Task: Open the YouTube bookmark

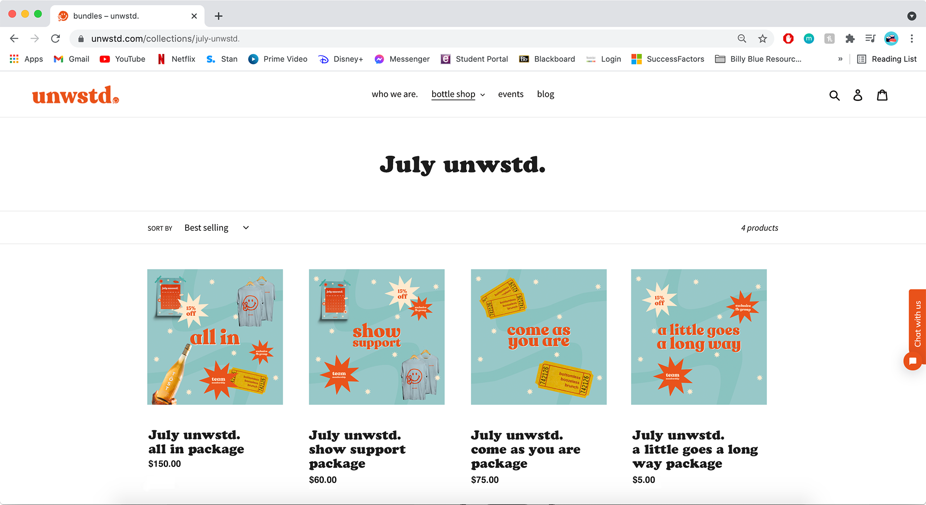Action: click(x=123, y=59)
